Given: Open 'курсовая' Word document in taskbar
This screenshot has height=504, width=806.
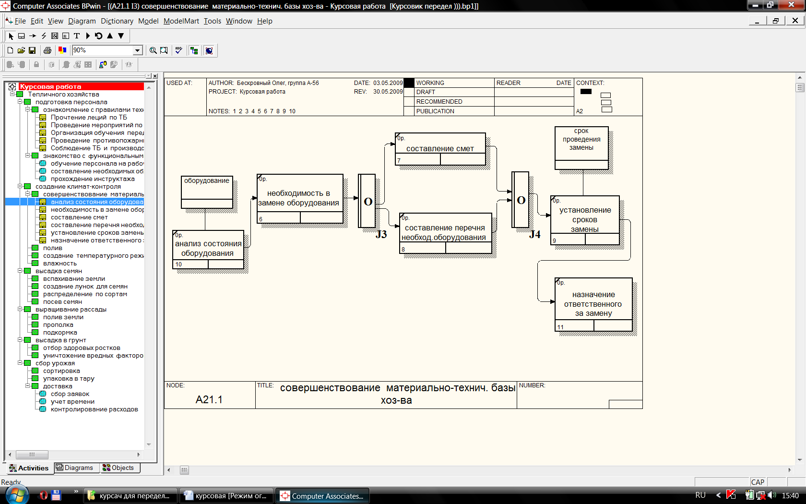Looking at the screenshot, I should 226,496.
